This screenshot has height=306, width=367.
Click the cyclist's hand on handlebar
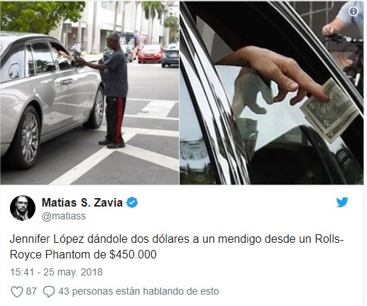pyautogui.click(x=329, y=29)
